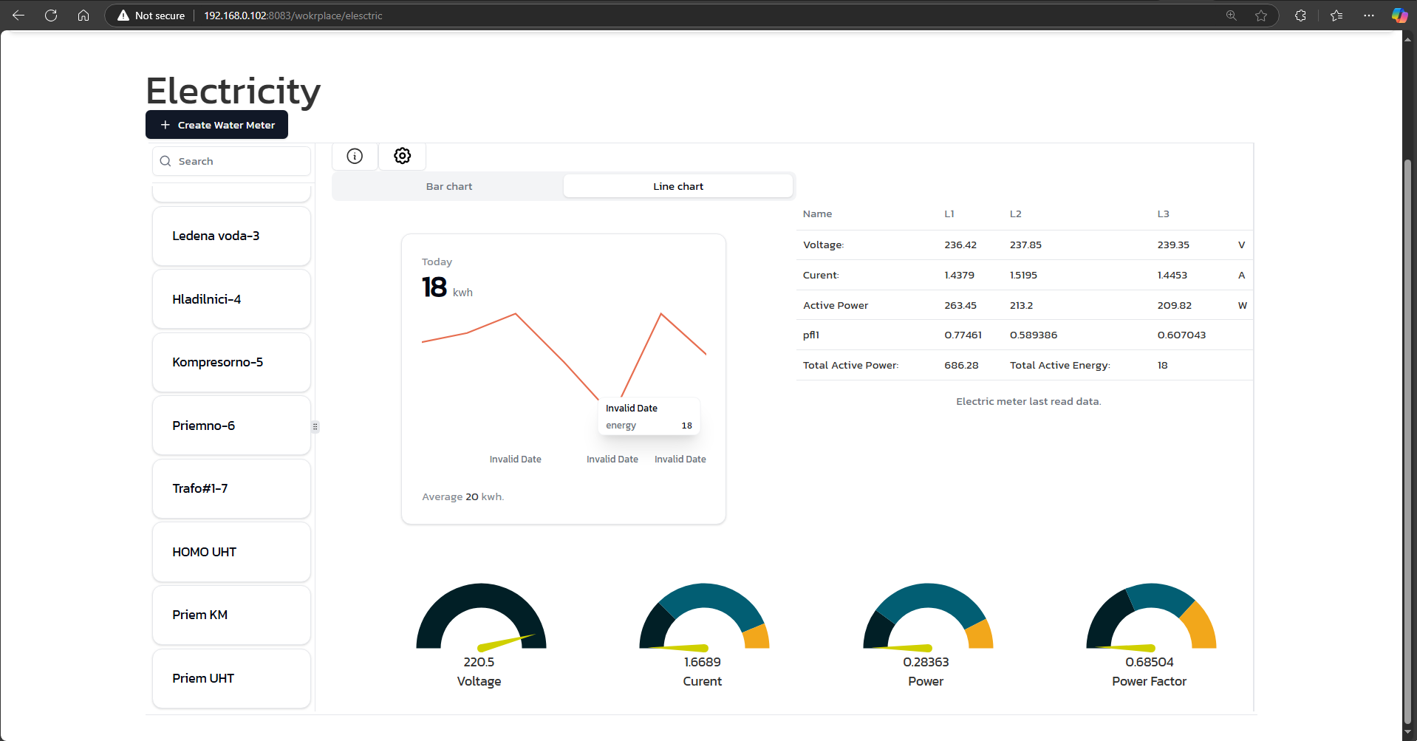Click the info circle icon
Screen dimensions: 1417x741
click(355, 156)
